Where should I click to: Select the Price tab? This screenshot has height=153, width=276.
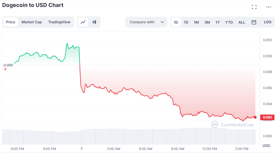(x=11, y=22)
